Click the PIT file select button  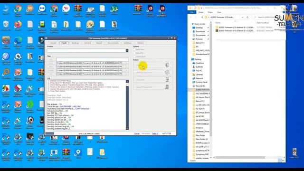(x=51, y=59)
